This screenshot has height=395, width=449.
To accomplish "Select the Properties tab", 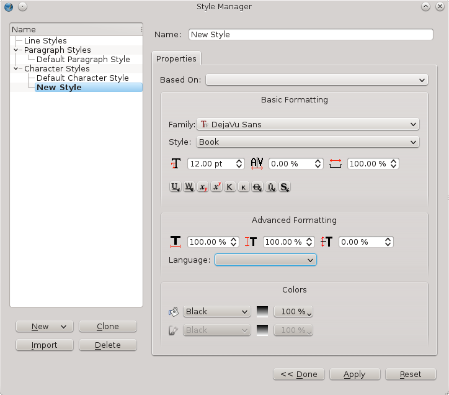I will point(176,59).
